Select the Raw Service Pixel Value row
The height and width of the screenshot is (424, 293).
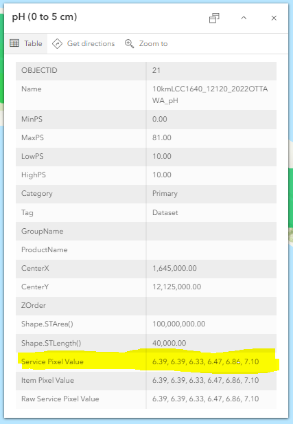tap(146, 399)
